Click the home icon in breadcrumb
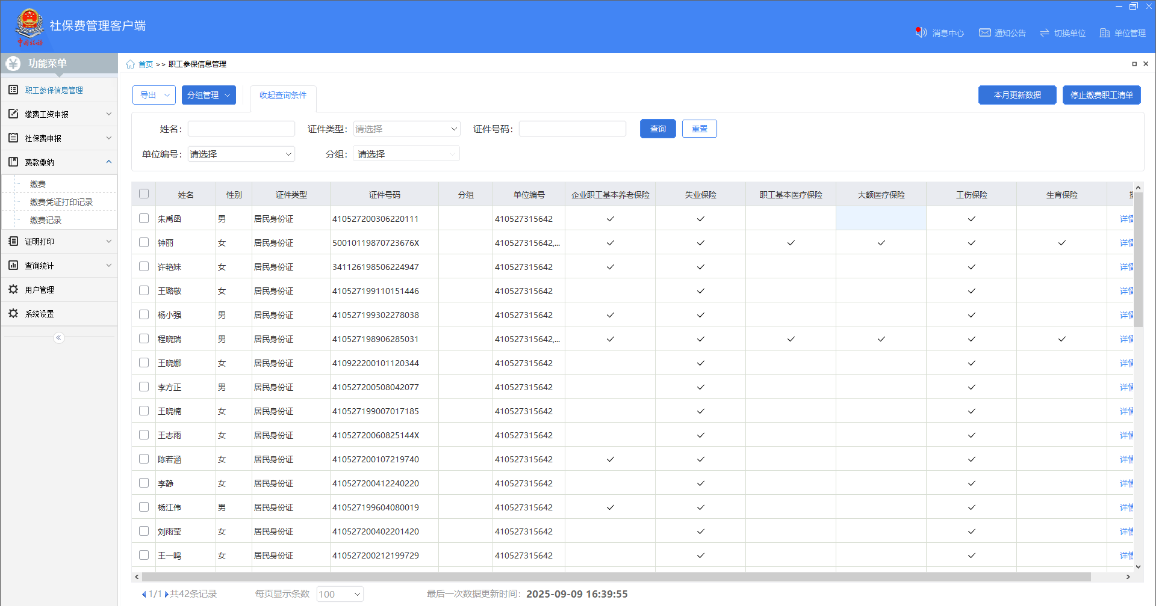The width and height of the screenshot is (1156, 606). click(x=130, y=64)
